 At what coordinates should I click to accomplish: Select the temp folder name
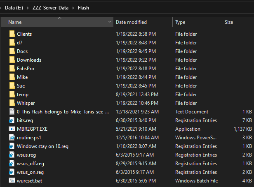coord(23,95)
